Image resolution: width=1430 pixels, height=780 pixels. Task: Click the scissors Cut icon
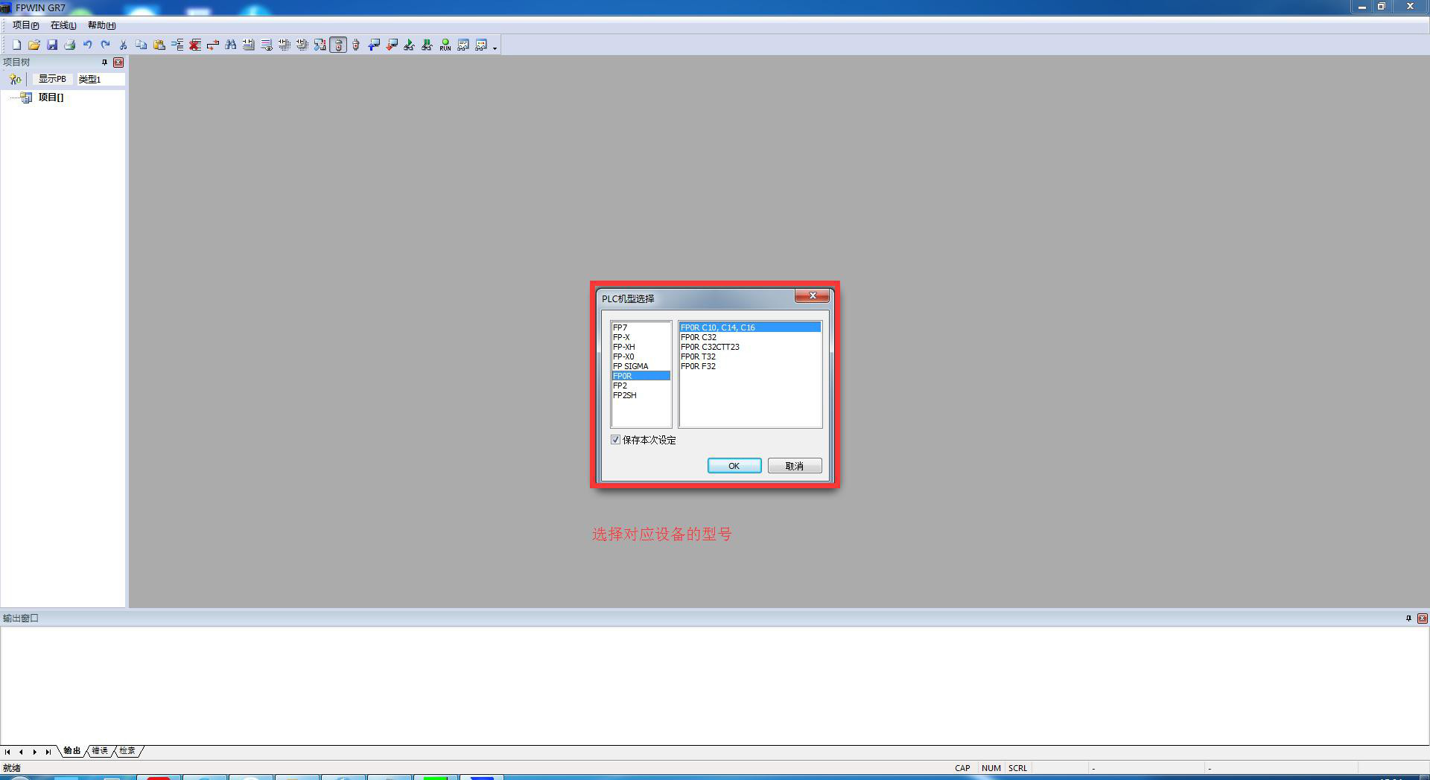124,45
